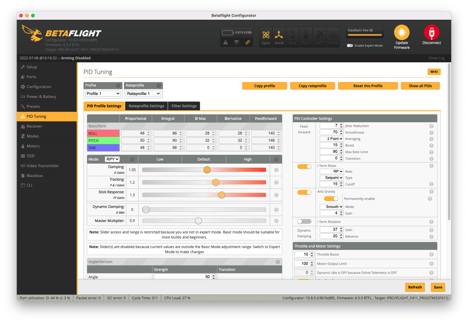Open the Motors sidebar section
The image size is (468, 323).
click(47, 146)
